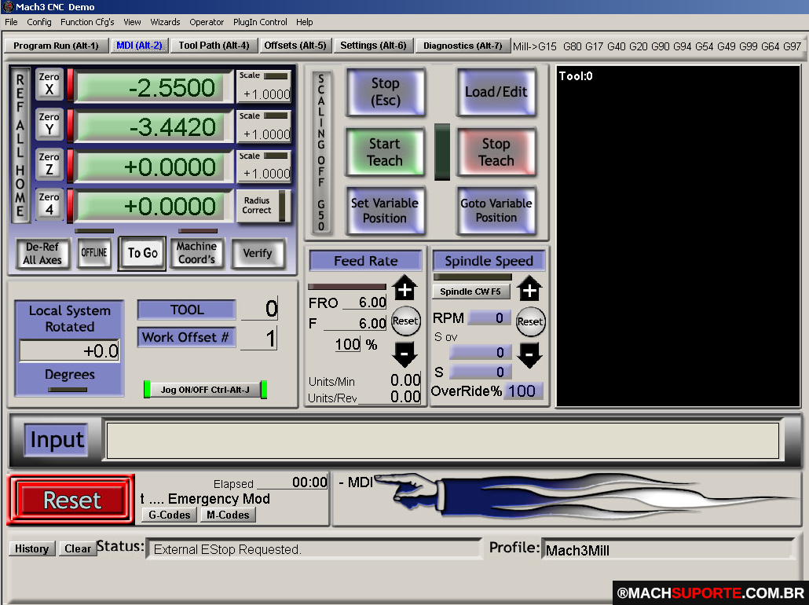Toggle OFFLINE mode
The height and width of the screenshot is (605, 809).
pyautogui.click(x=94, y=252)
